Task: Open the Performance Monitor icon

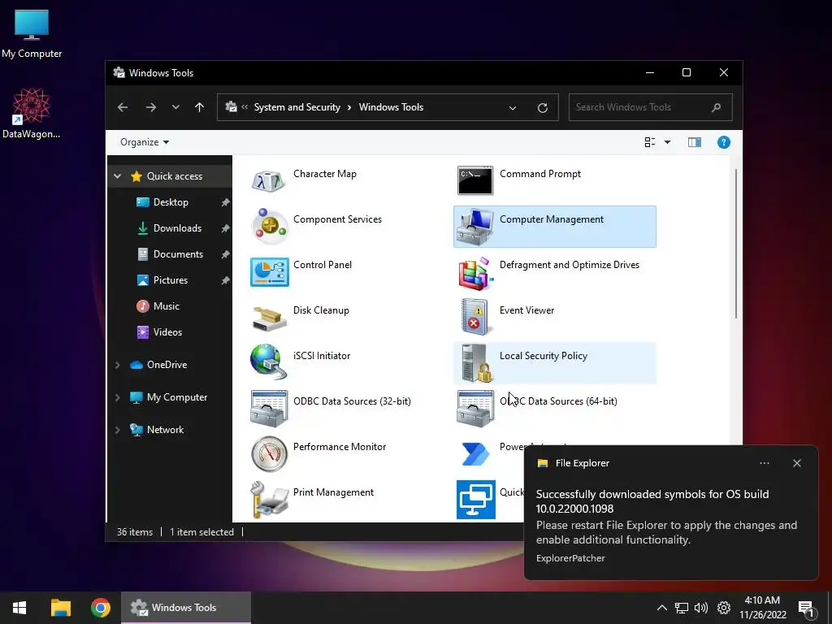Action: (x=269, y=454)
